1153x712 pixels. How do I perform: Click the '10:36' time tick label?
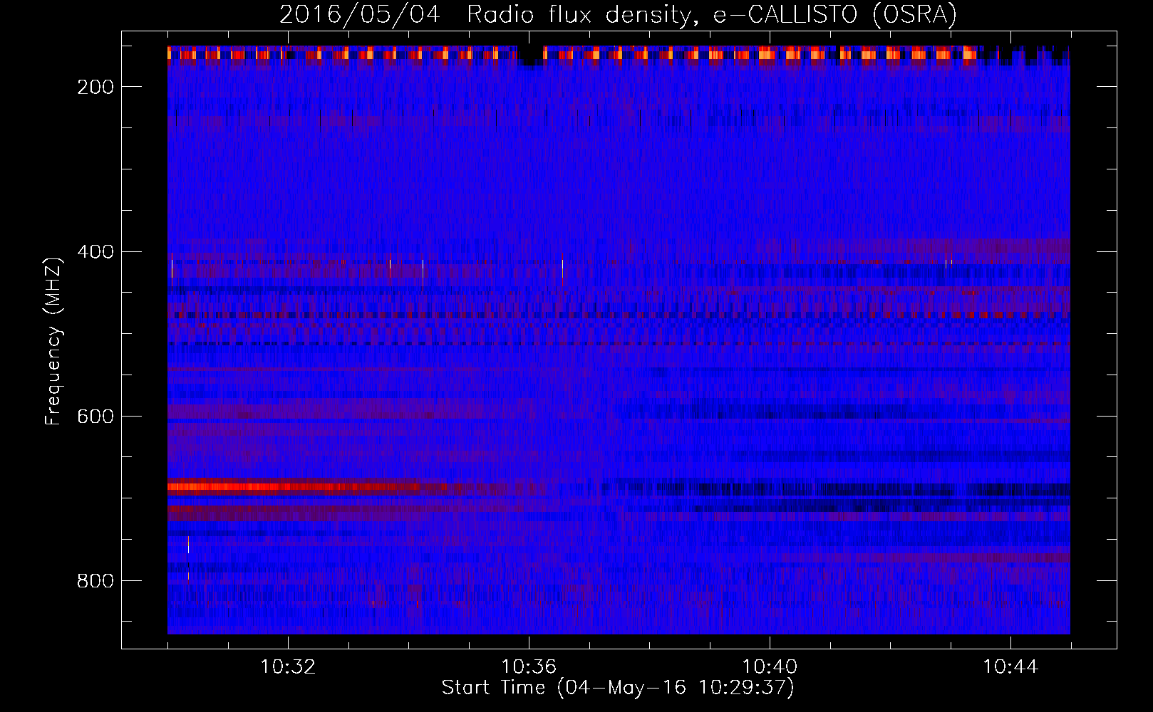tap(529, 667)
